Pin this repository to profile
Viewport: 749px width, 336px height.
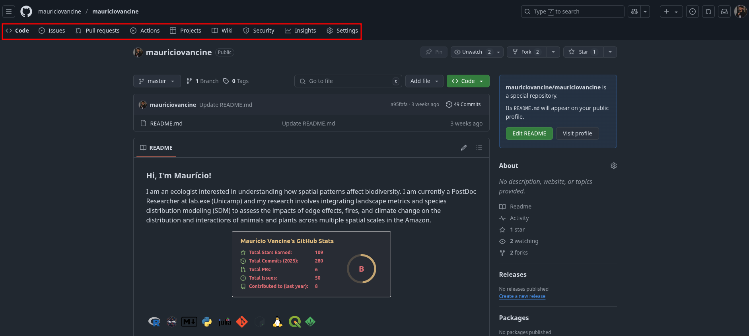click(x=434, y=52)
